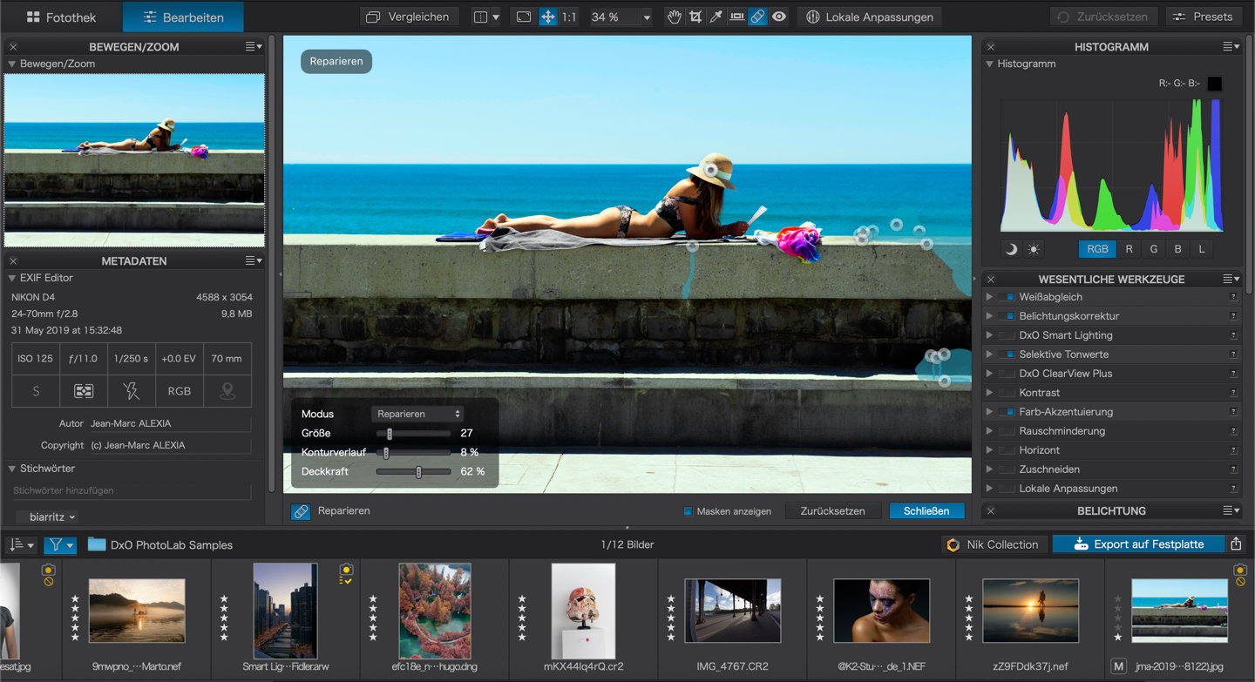The height and width of the screenshot is (682, 1255).
Task: Toggle the Belichtungskorrektur switch
Action: pos(1007,316)
